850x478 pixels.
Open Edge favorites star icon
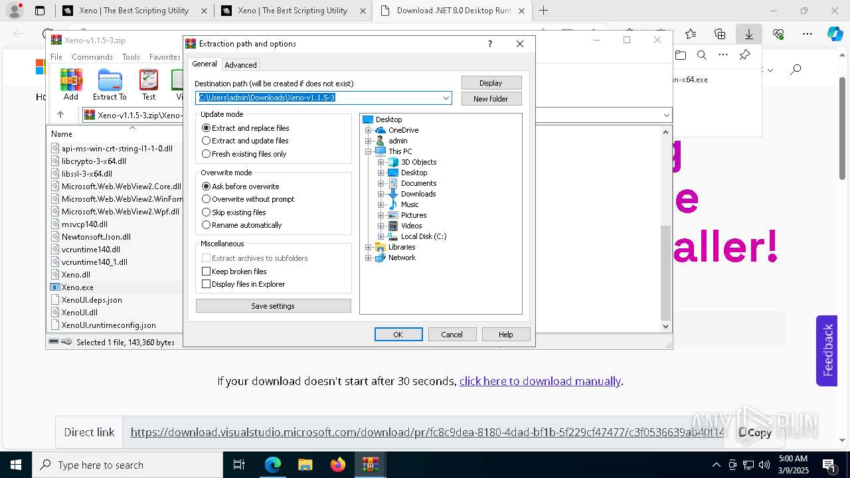click(x=691, y=34)
